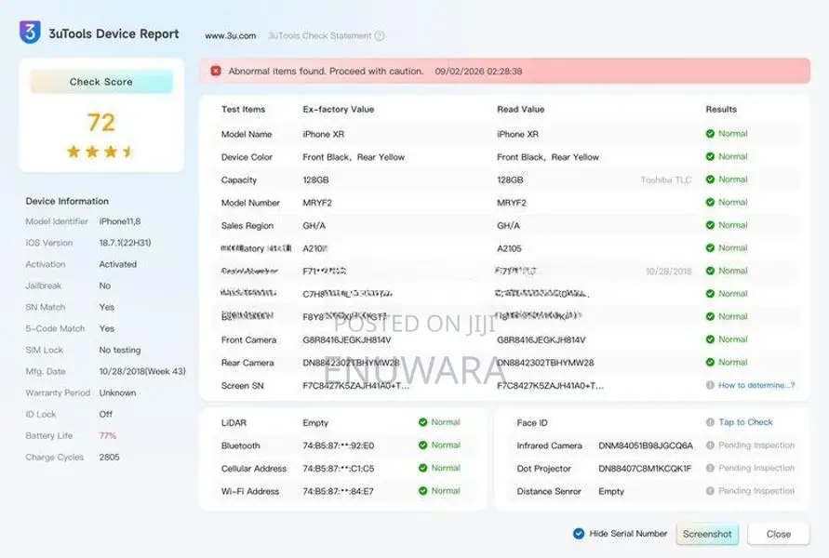Click the green check icon for Model Number
The height and width of the screenshot is (558, 829).
tap(710, 202)
